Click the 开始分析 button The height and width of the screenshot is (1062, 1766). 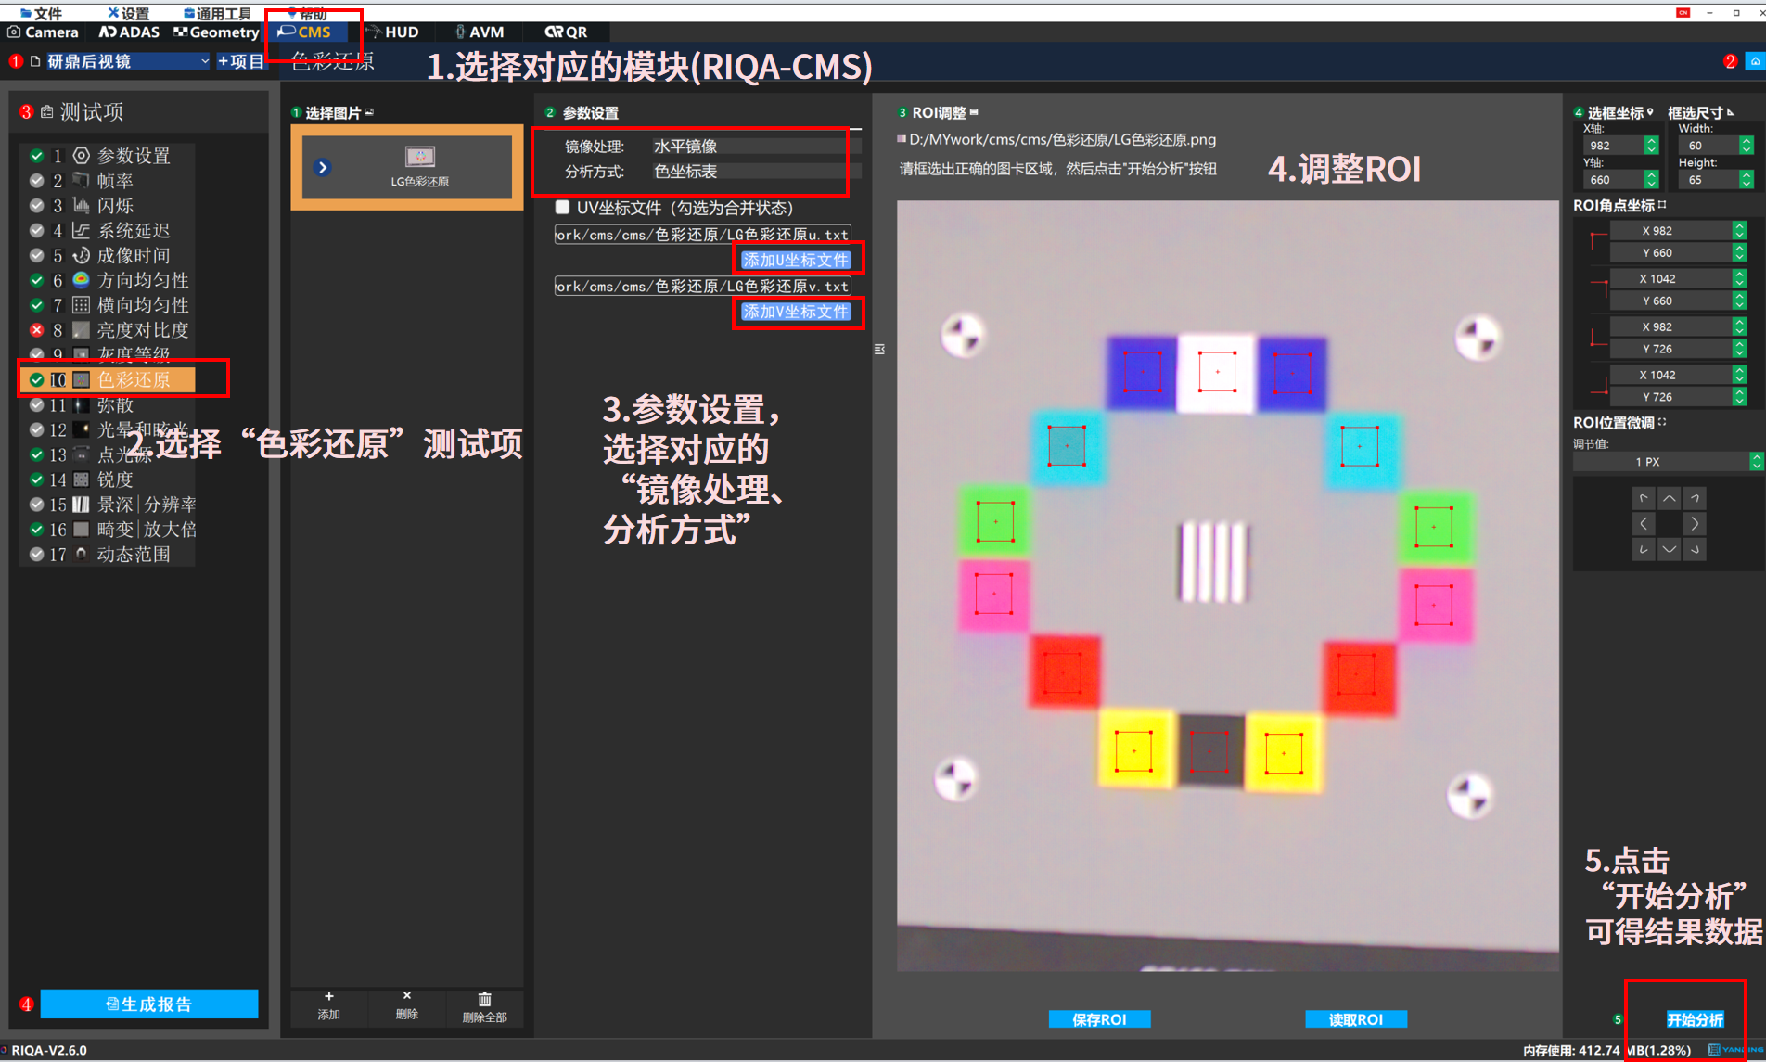(x=1694, y=1019)
